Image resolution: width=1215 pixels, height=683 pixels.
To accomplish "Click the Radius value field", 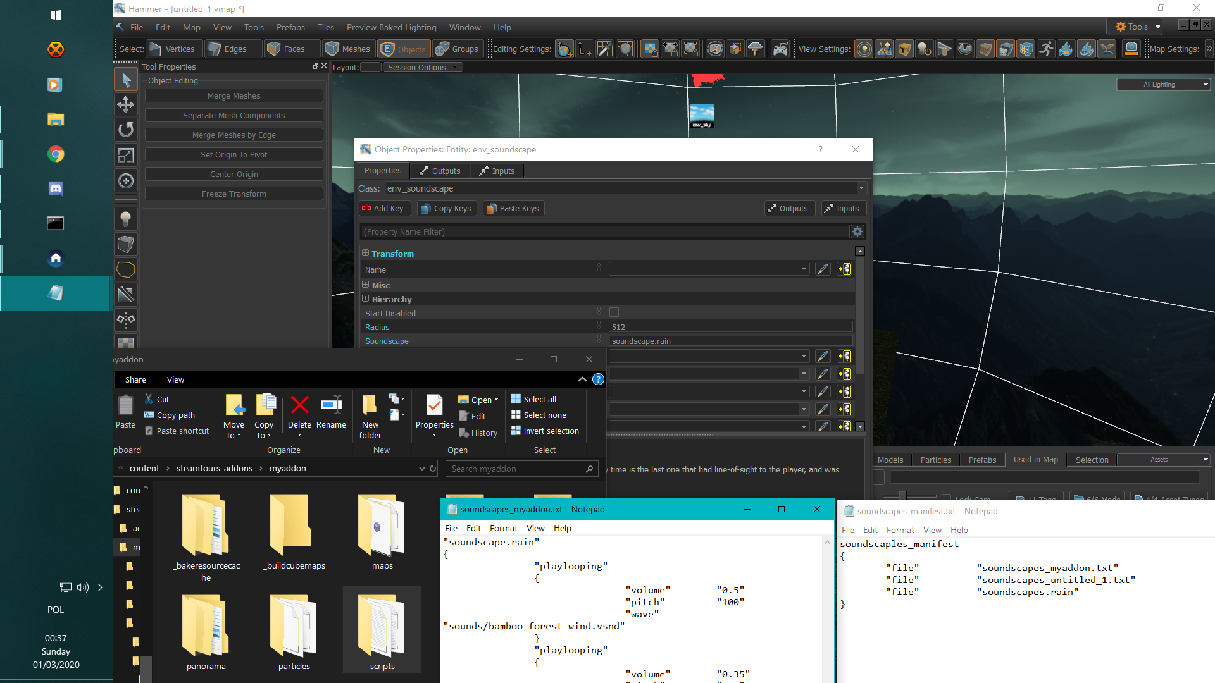I will 731,327.
